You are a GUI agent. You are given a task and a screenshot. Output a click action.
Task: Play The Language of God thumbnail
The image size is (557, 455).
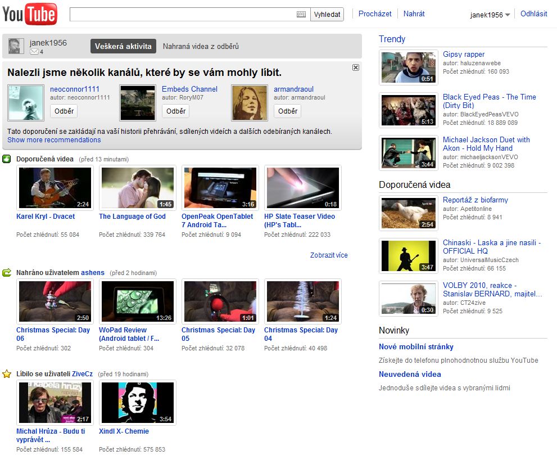[x=138, y=188]
